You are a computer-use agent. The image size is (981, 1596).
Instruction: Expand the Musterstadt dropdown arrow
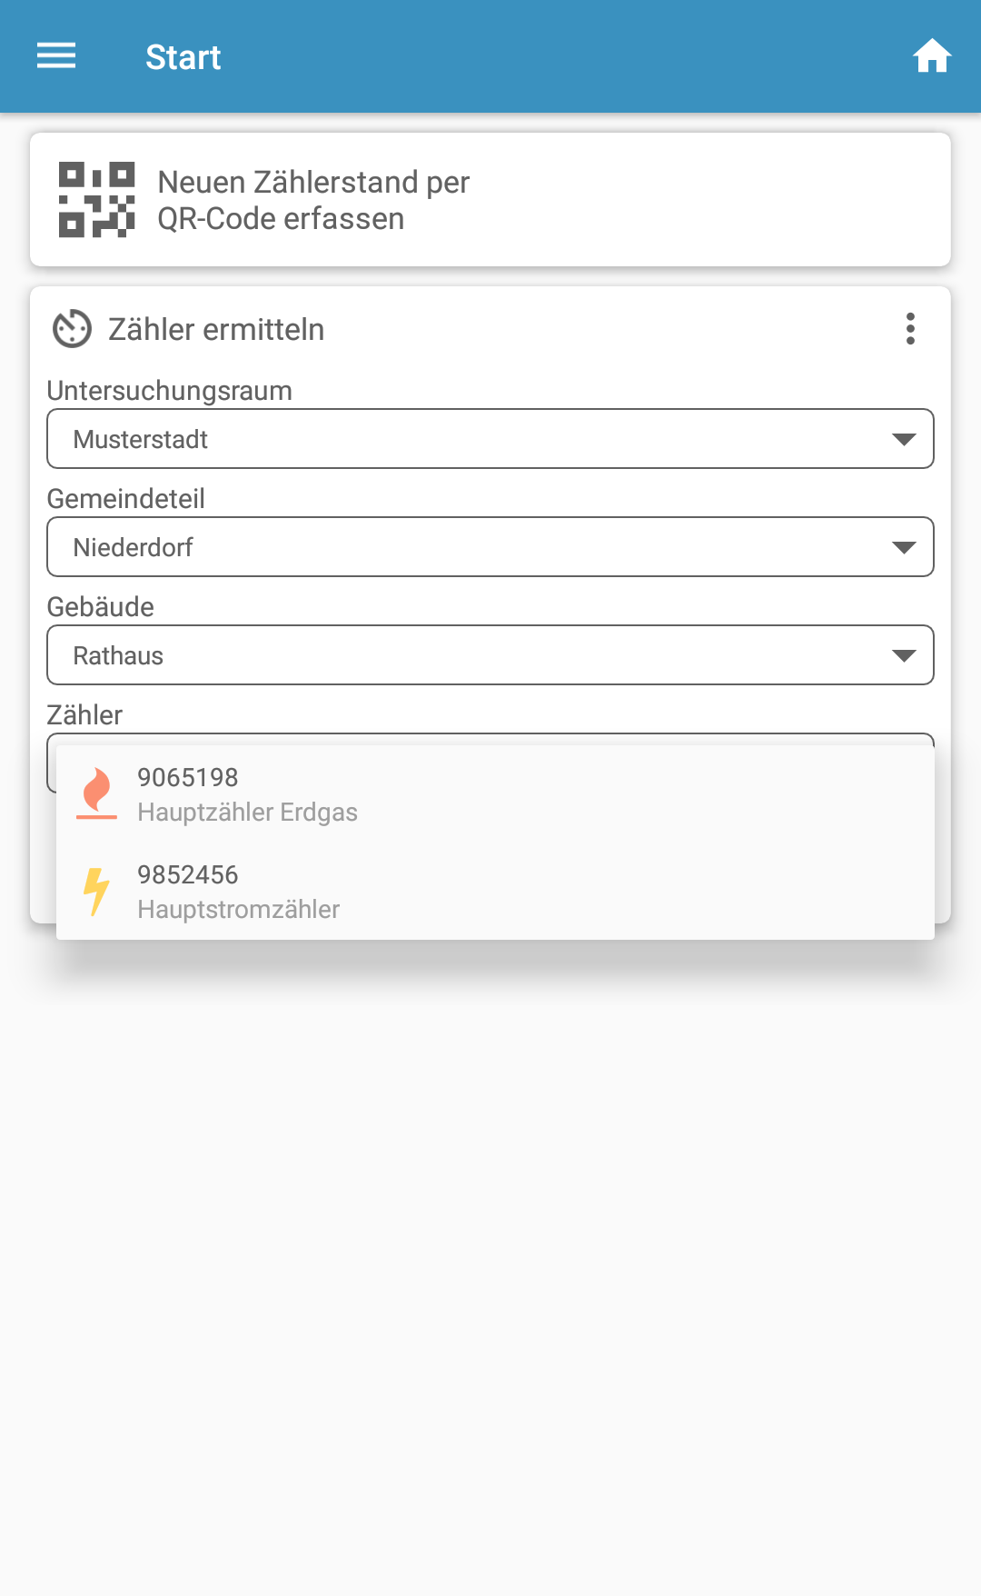903,440
